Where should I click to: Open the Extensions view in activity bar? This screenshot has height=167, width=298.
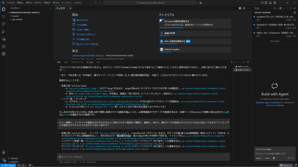tap(3, 46)
